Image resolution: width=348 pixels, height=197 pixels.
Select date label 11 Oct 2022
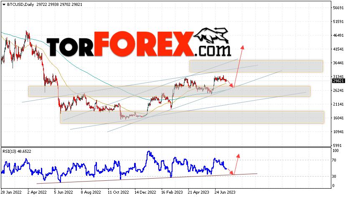tap(118, 192)
